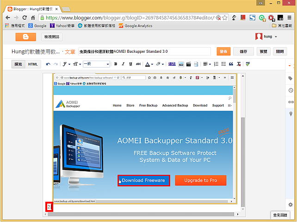Open the 應用程式 apps bookmark
297x223 pixels.
[x=15, y=25]
